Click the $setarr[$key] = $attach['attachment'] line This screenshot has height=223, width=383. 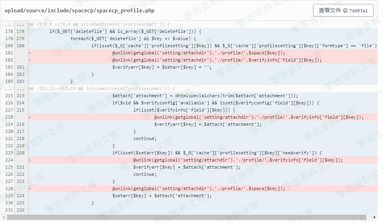point(162,196)
